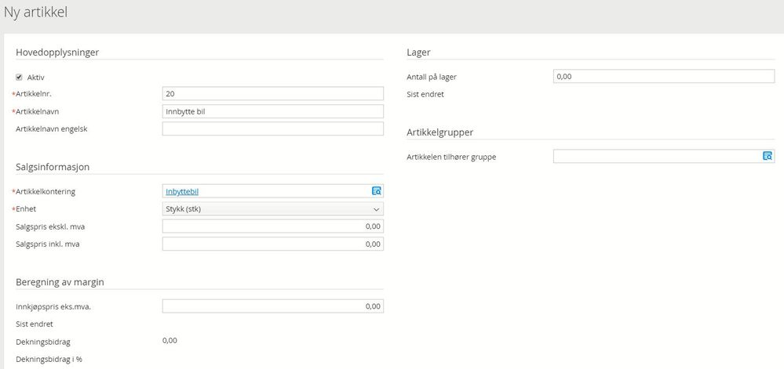
Task: Uncheck the Aktiv checkbox
Action: (x=20, y=78)
